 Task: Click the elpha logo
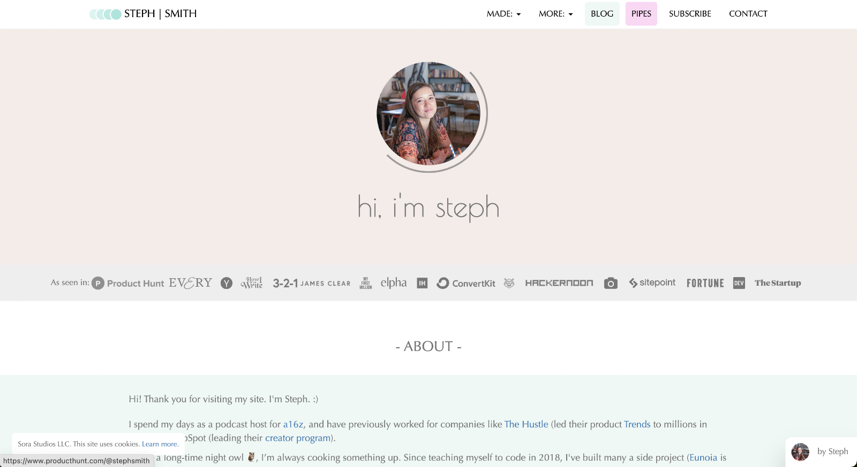[394, 282]
